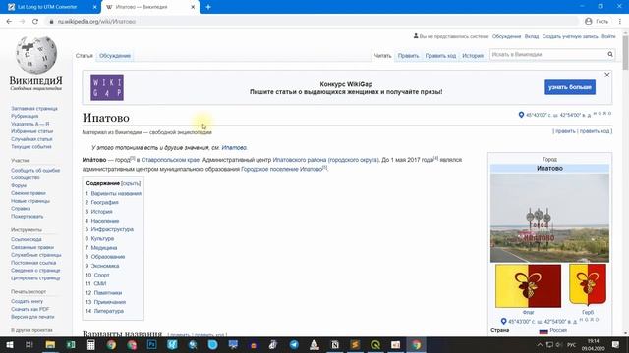Jump to Инфраструктура in contents
Image resolution: width=629 pixels, height=353 pixels.
pos(112,229)
